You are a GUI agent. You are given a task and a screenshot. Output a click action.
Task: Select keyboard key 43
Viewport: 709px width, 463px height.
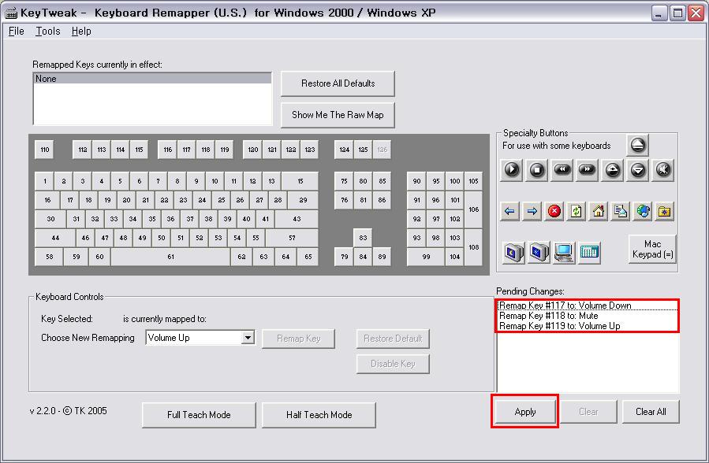tap(297, 219)
